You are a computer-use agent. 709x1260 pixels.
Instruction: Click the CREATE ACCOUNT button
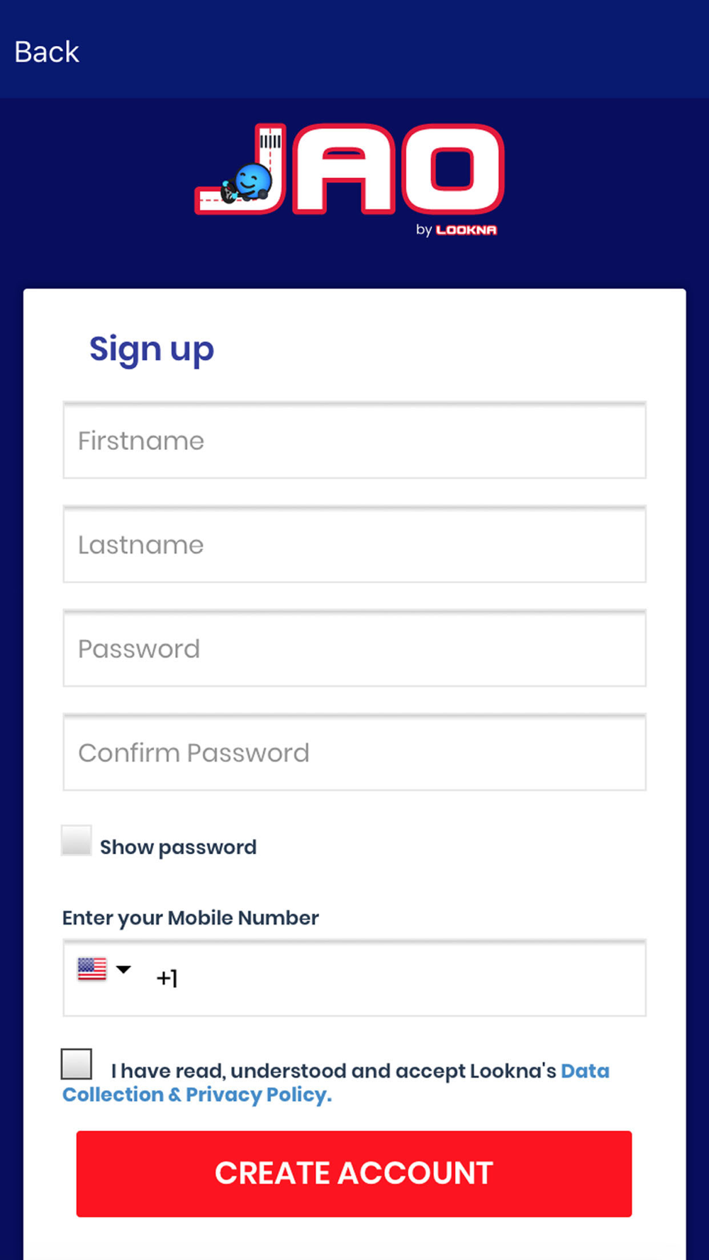[354, 1174]
